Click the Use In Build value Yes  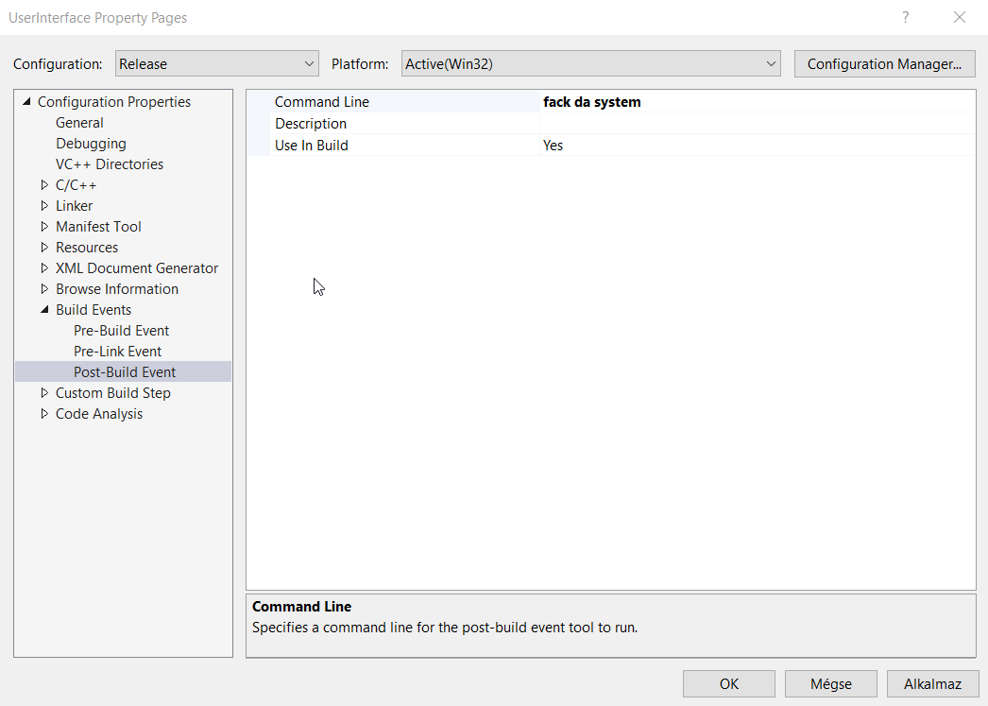(756, 146)
